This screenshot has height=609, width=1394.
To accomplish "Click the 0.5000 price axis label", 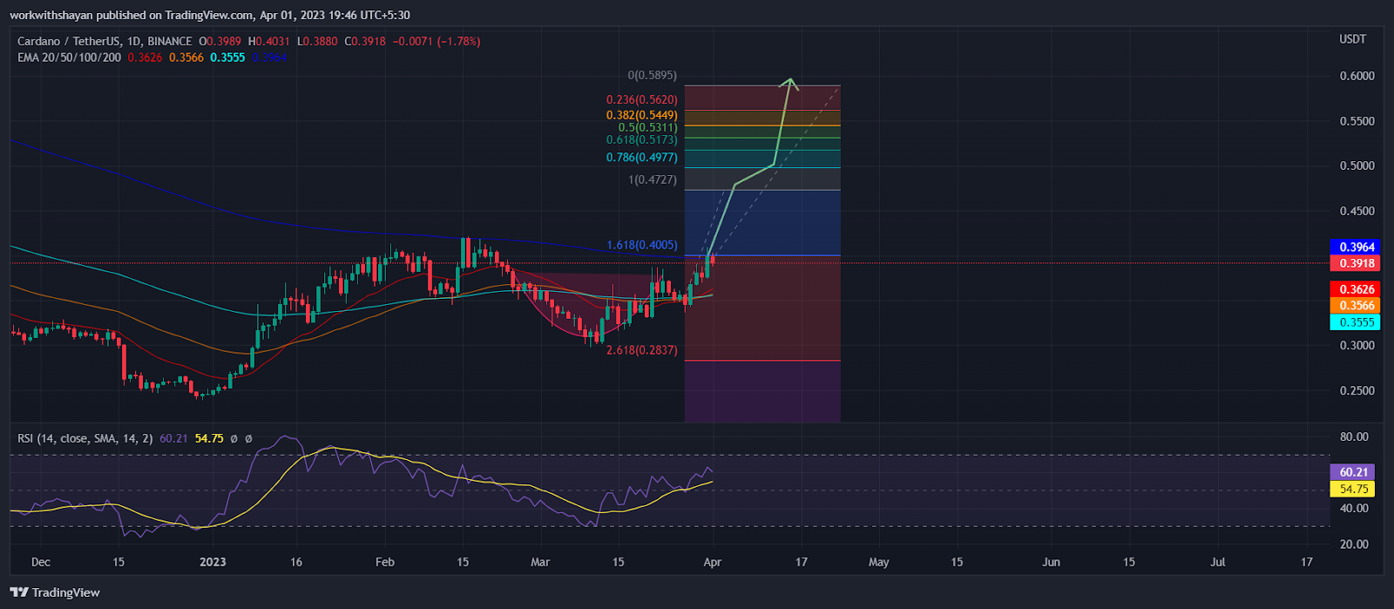I will pos(1357,166).
